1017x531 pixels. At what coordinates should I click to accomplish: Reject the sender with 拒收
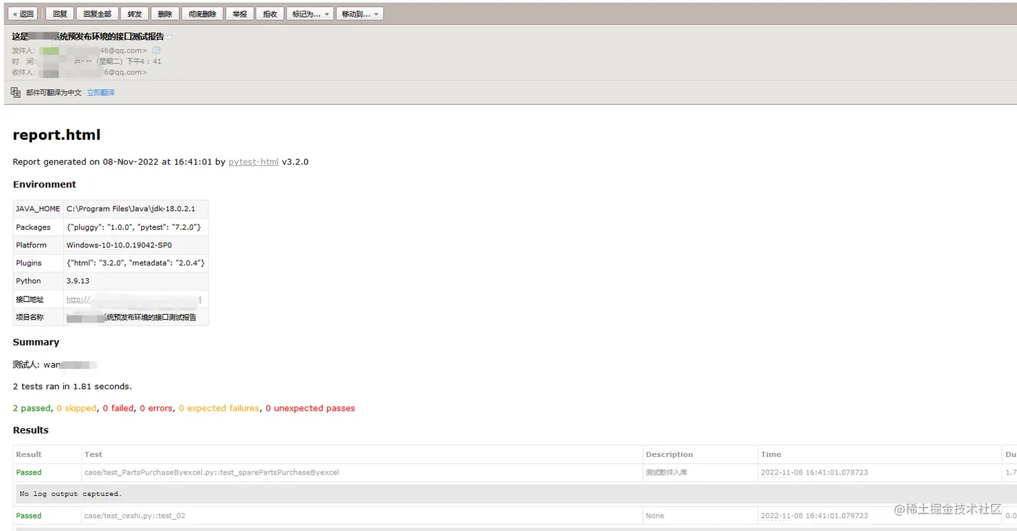tap(270, 13)
